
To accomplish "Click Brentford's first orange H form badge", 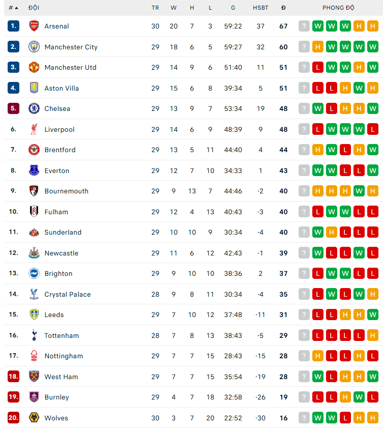I will point(318,150).
